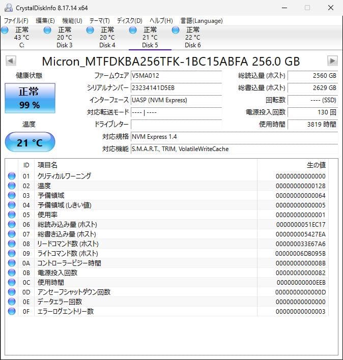Switch to the Disk 3 tab
The height and width of the screenshot is (360, 343).
(x=64, y=38)
